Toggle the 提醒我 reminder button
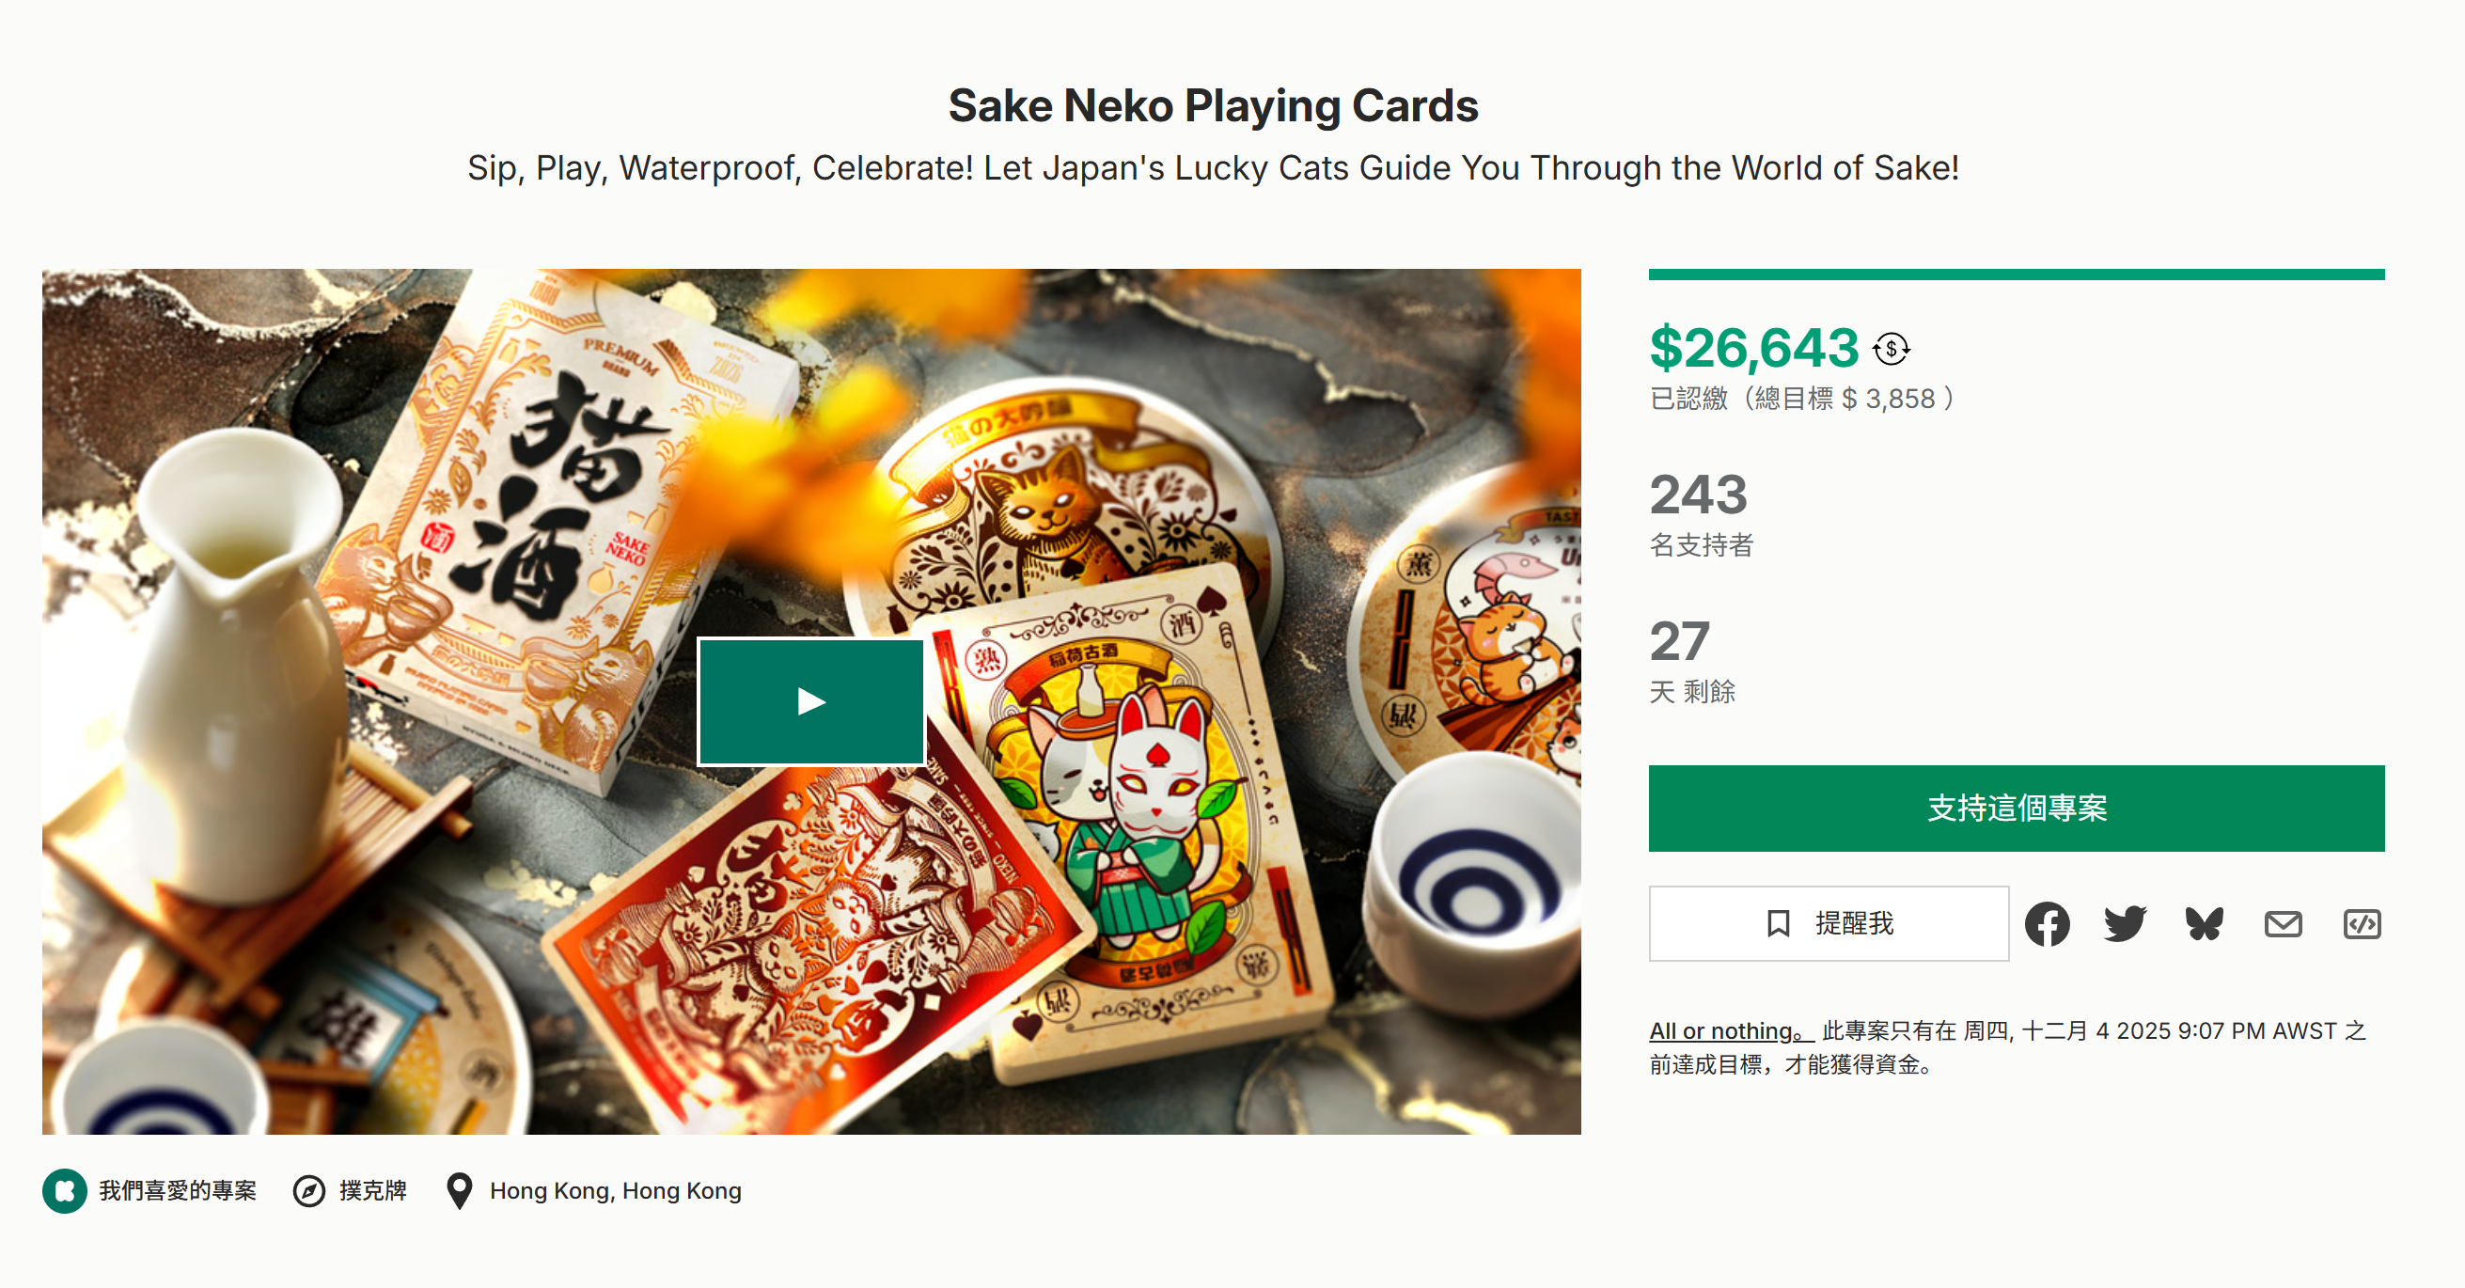The height and width of the screenshot is (1288, 2465). [x=1828, y=923]
